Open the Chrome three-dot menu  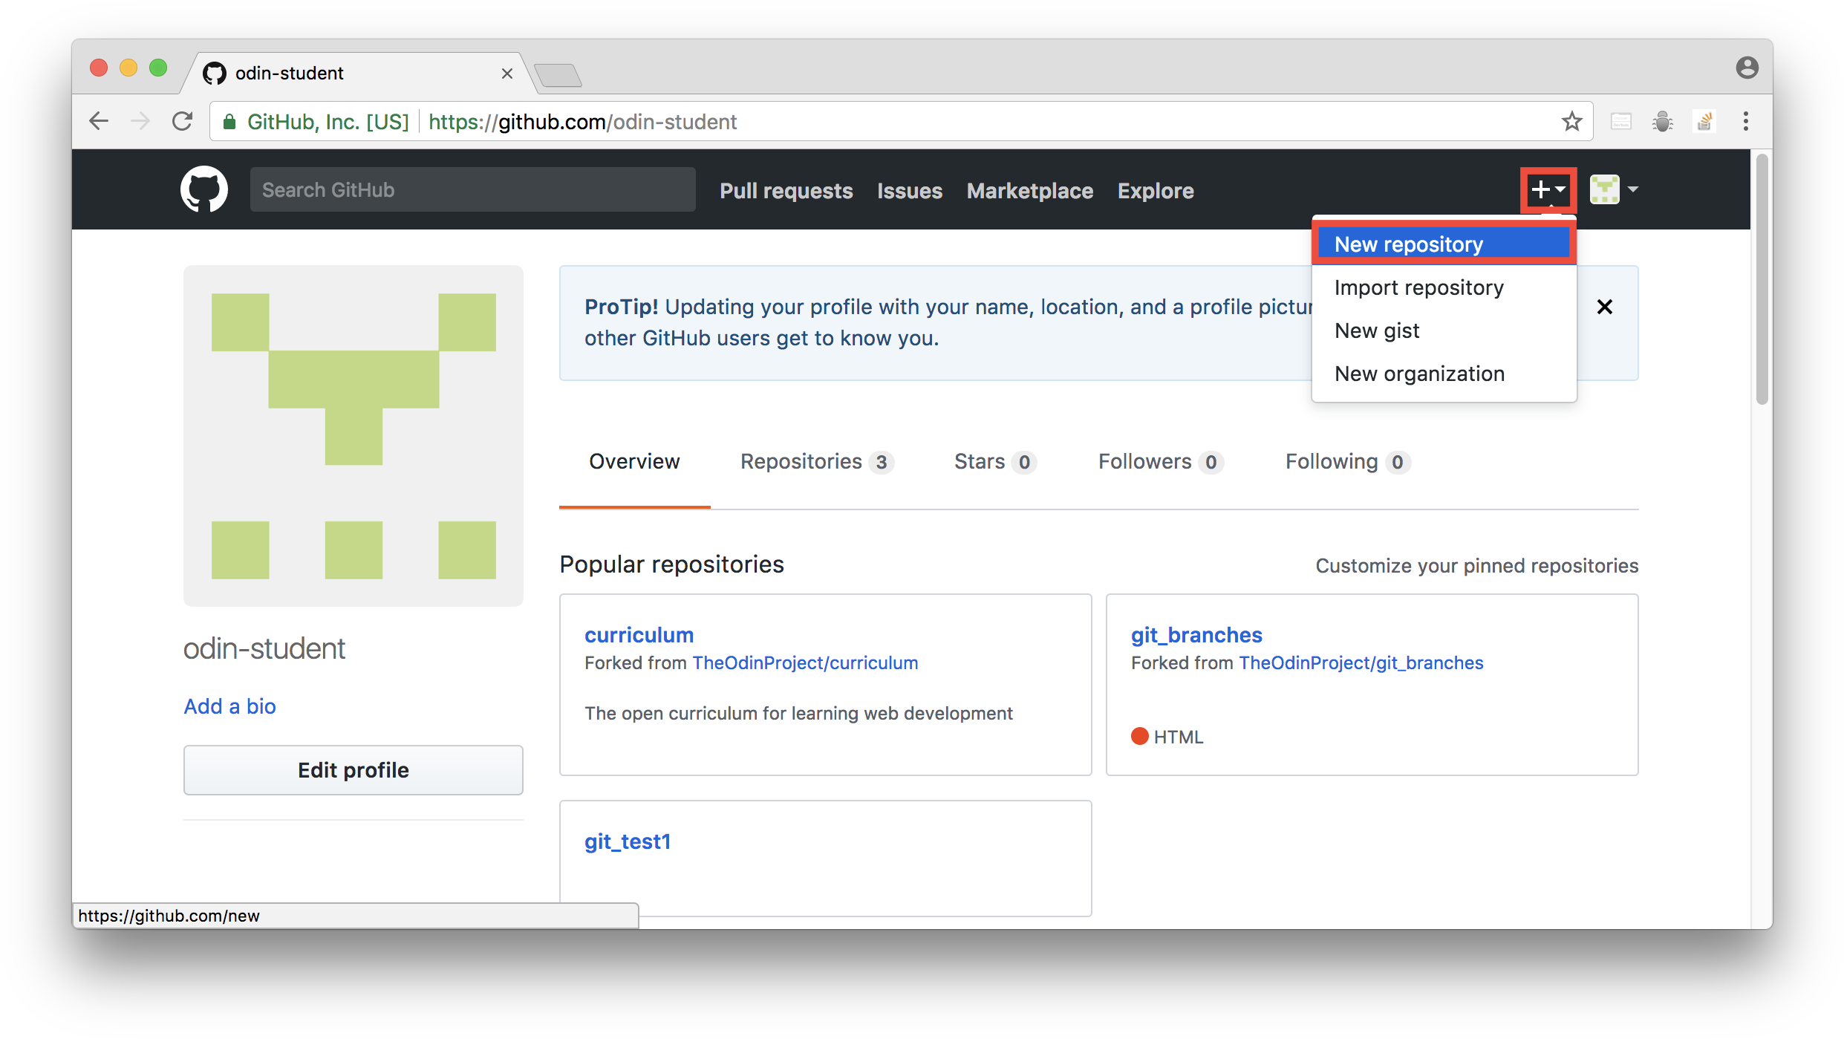[x=1746, y=121]
